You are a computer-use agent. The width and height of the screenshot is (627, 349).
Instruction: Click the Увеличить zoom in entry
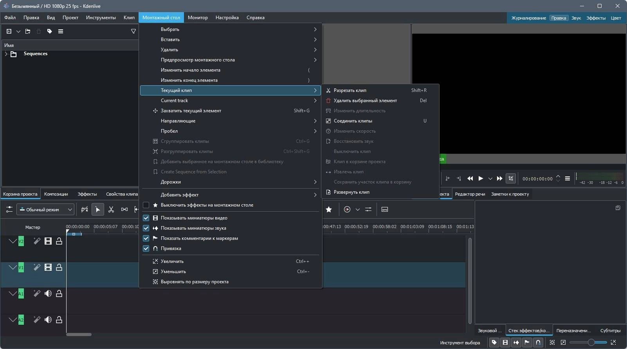coord(230,261)
